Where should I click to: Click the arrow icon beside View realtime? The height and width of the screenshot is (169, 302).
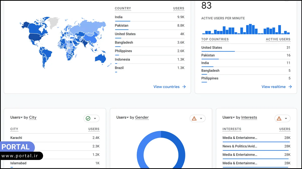290,87
